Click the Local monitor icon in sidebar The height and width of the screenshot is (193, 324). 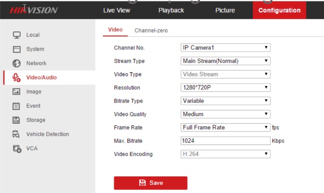(17, 35)
